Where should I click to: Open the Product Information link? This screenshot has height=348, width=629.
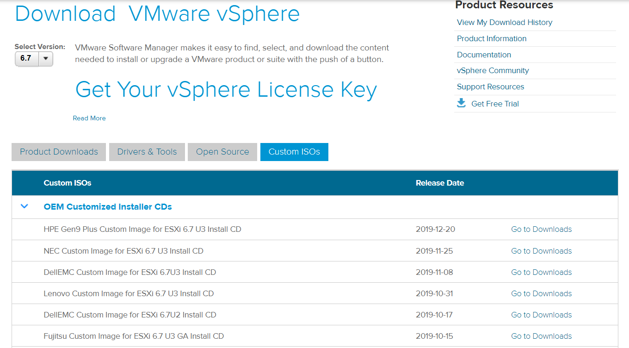[x=492, y=38]
